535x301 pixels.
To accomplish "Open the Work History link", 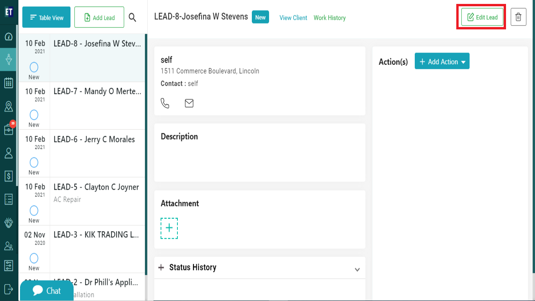I will click(330, 18).
